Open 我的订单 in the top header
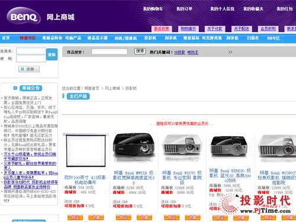 click(184, 9)
